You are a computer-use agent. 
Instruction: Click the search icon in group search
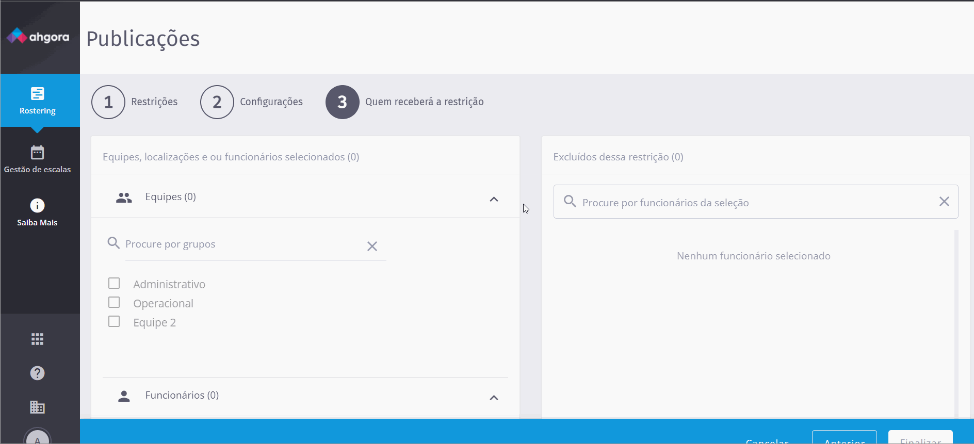113,243
